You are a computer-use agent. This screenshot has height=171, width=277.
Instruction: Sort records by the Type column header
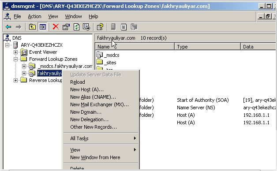coord(208,47)
